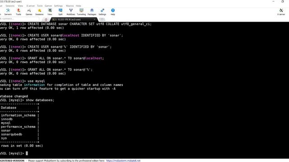This screenshot has height=162, width=289.
Task: Open the Macros menu
Action: click(x=70, y=6)
